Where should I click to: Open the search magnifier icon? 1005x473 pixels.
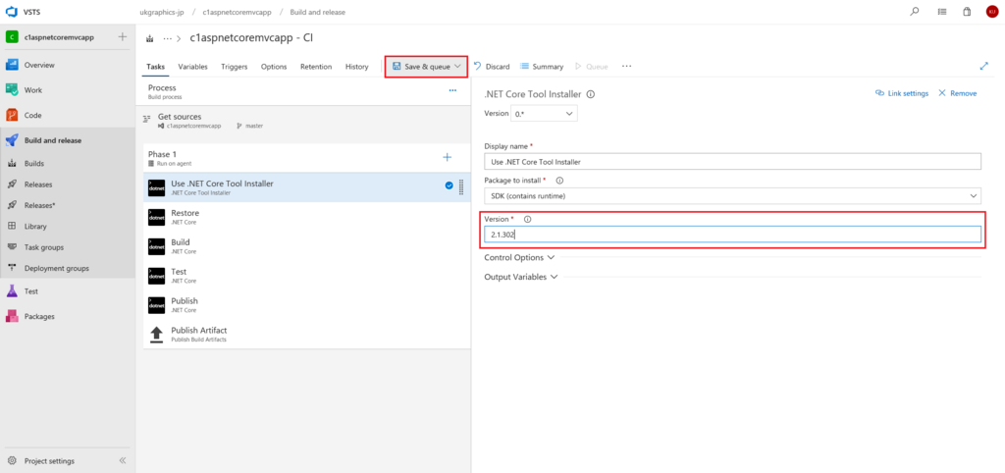(x=915, y=12)
